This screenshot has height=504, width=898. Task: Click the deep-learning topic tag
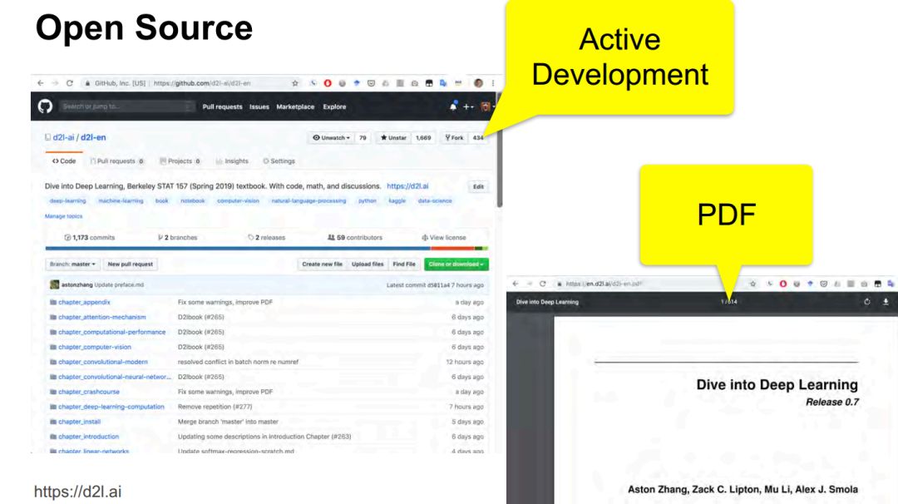67,201
